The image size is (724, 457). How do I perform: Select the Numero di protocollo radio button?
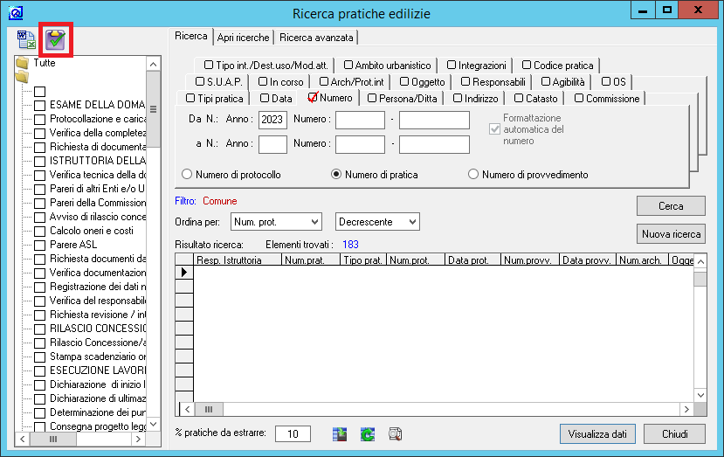coord(187,175)
